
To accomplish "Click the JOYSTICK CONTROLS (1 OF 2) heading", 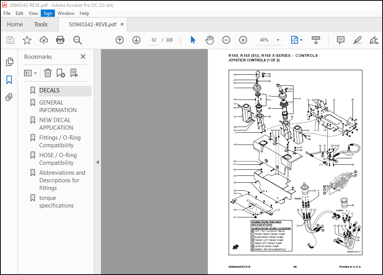I will pyautogui.click(x=254, y=60).
